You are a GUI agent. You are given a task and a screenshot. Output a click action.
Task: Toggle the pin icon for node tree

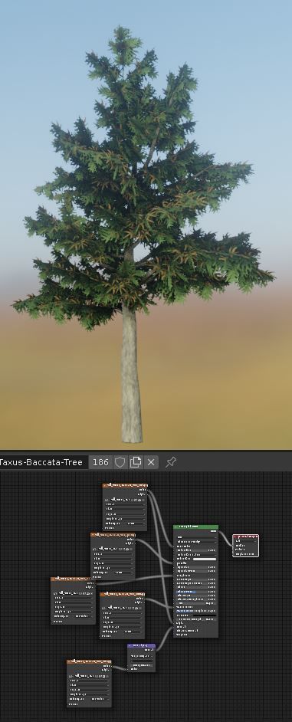tap(170, 462)
